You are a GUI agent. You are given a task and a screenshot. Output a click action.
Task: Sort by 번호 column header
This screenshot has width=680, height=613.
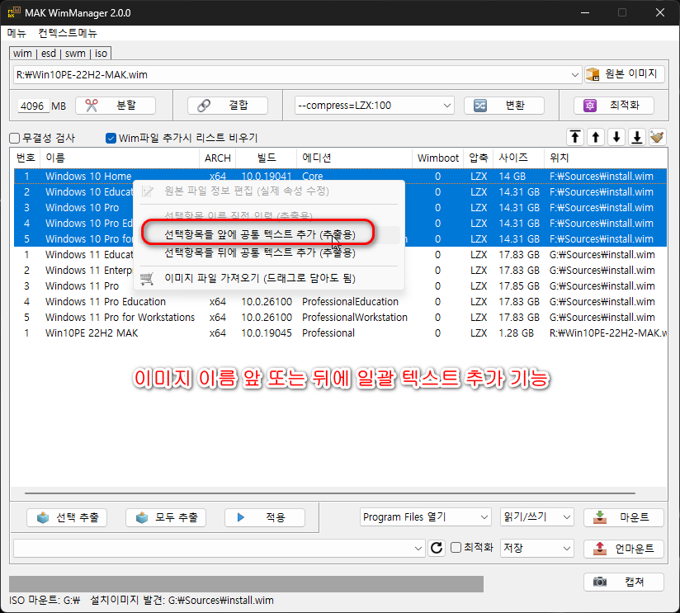(26, 158)
